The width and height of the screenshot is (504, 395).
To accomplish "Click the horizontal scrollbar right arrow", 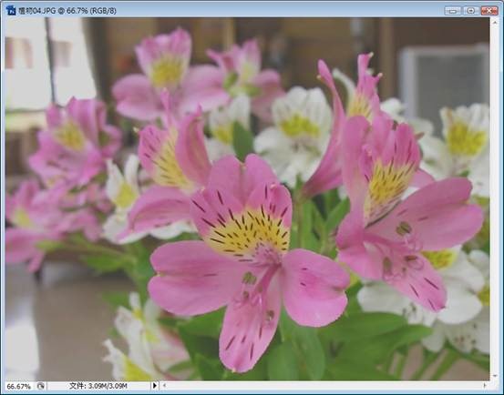I will tap(485, 385).
